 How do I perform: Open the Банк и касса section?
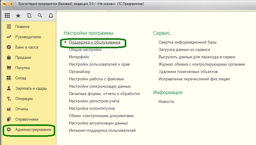27,47
